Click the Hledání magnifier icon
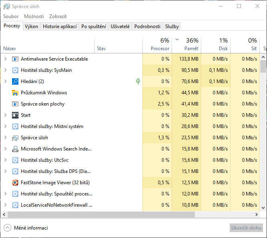The height and width of the screenshot is (238, 267). (15, 81)
